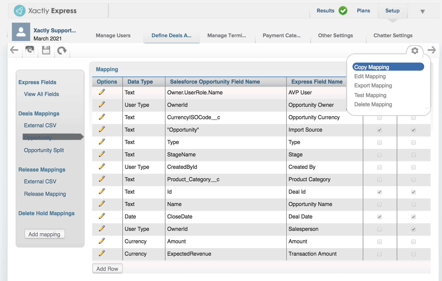Image resolution: width=442 pixels, height=281 pixels.
Task: Edit the AVP User row with its pencil
Action: click(x=102, y=92)
